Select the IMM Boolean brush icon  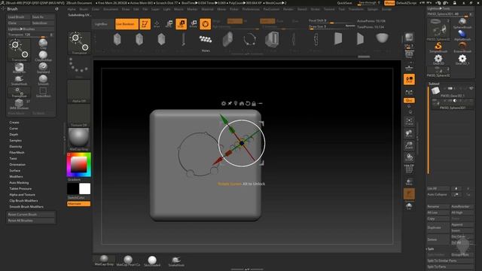coord(19,104)
